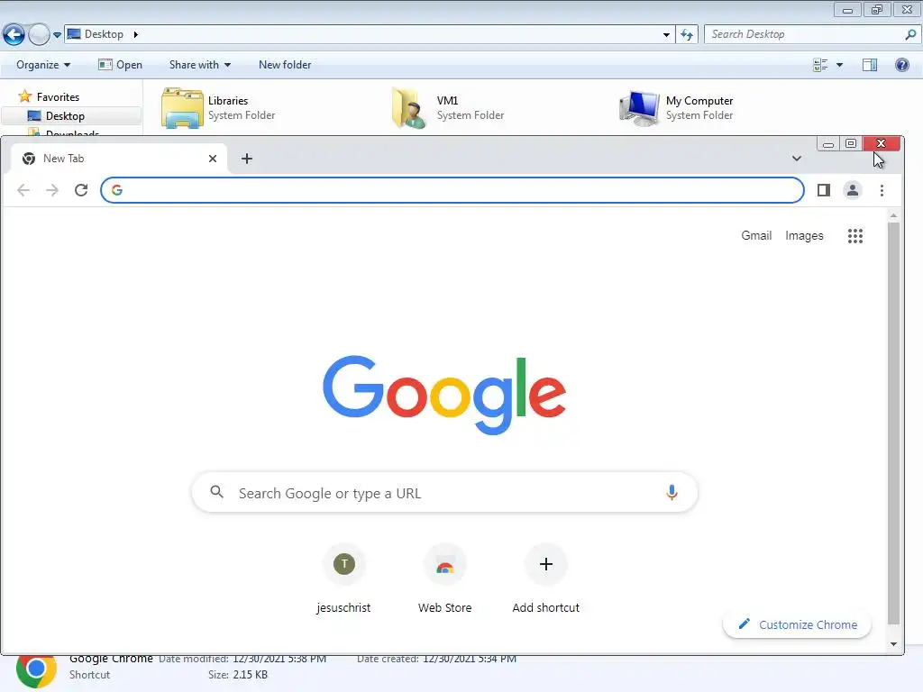Screen dimensions: 923x692
Task: Click the Chrome scrollbar up arrow
Action: click(x=893, y=216)
